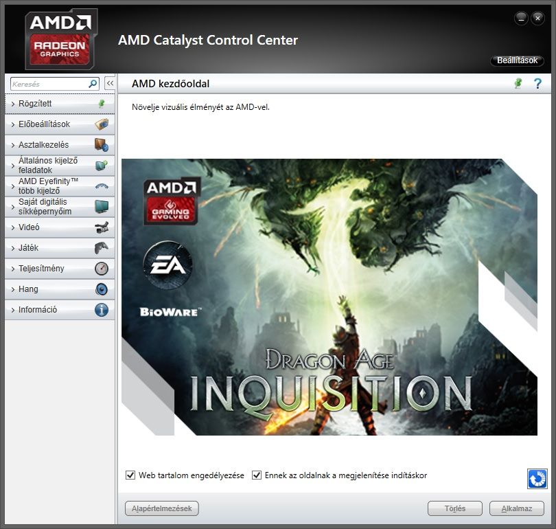
Task: Toggle Web tartalom engedélyezése checkbox
Action: click(x=130, y=475)
